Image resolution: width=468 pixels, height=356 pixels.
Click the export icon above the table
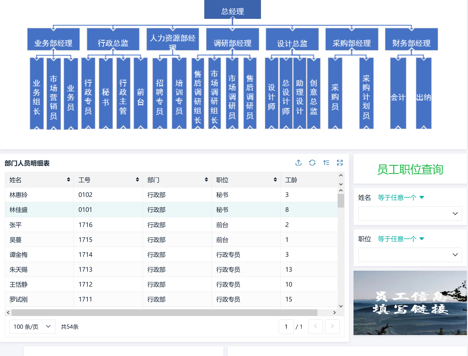pos(298,163)
